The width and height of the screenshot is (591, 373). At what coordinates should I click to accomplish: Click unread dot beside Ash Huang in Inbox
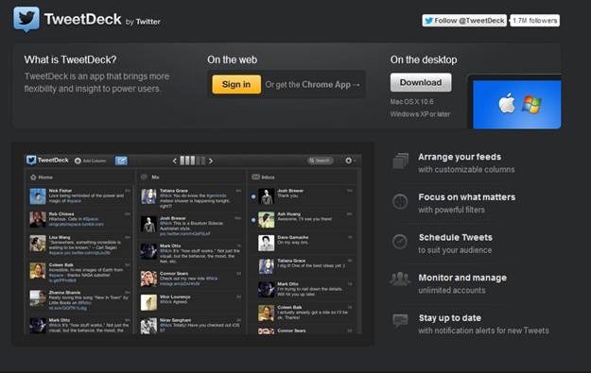pos(253,220)
